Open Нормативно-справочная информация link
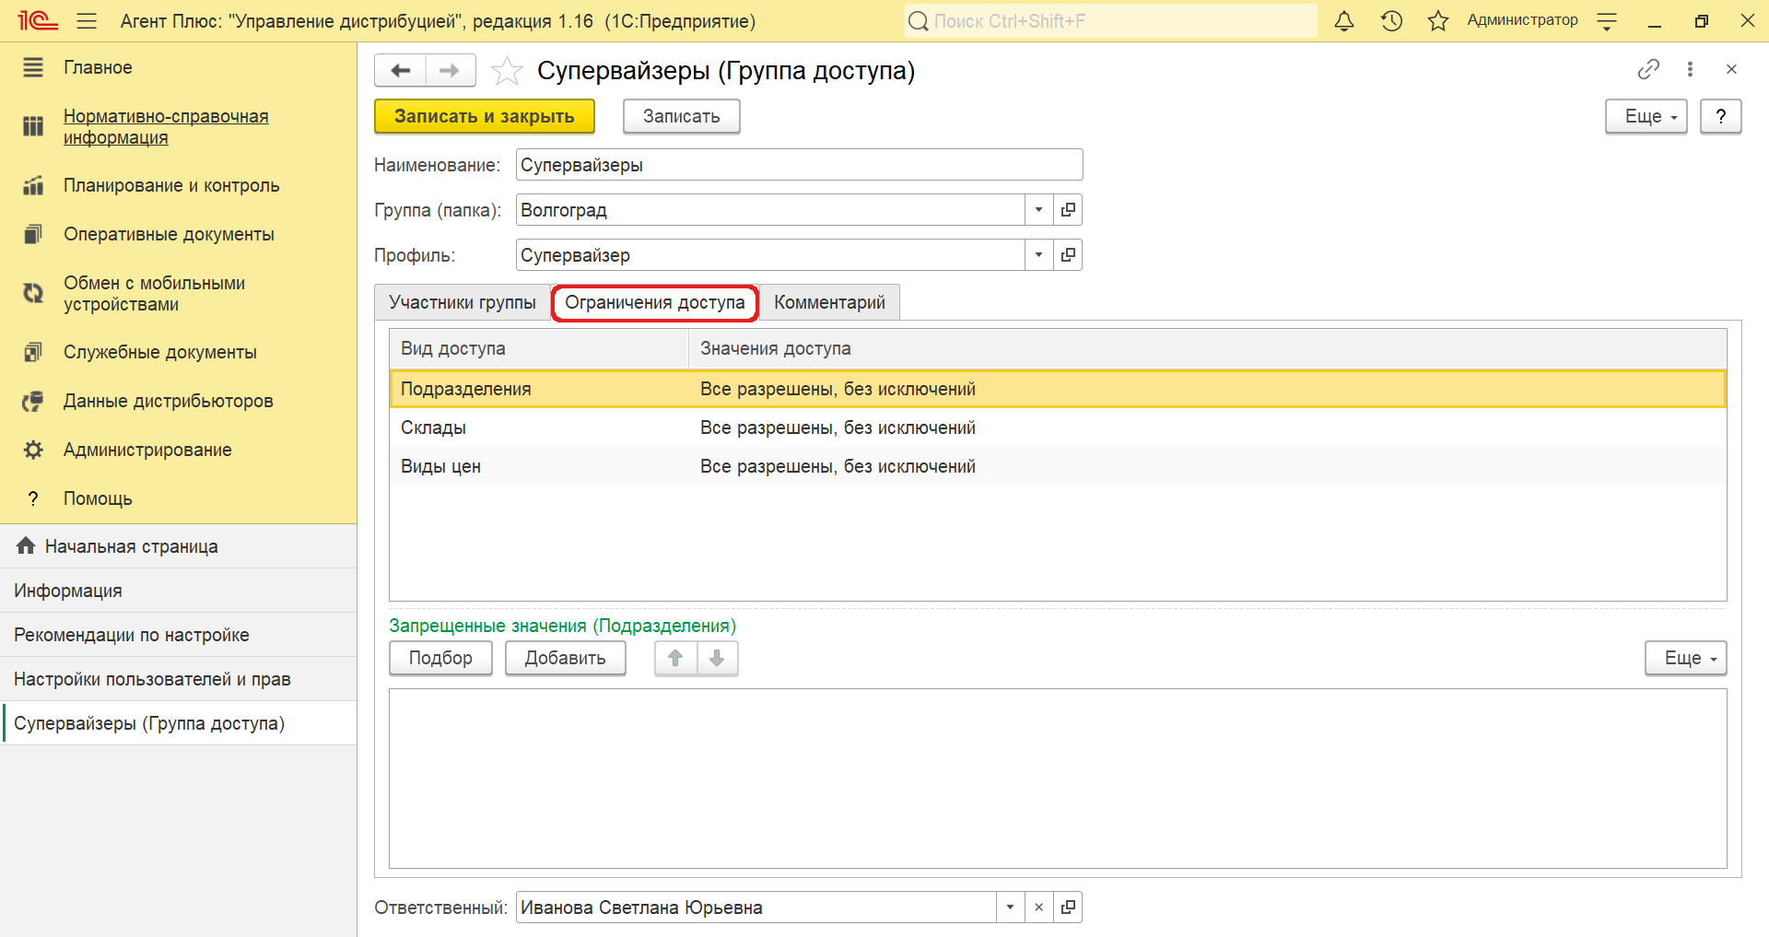 pyautogui.click(x=166, y=126)
